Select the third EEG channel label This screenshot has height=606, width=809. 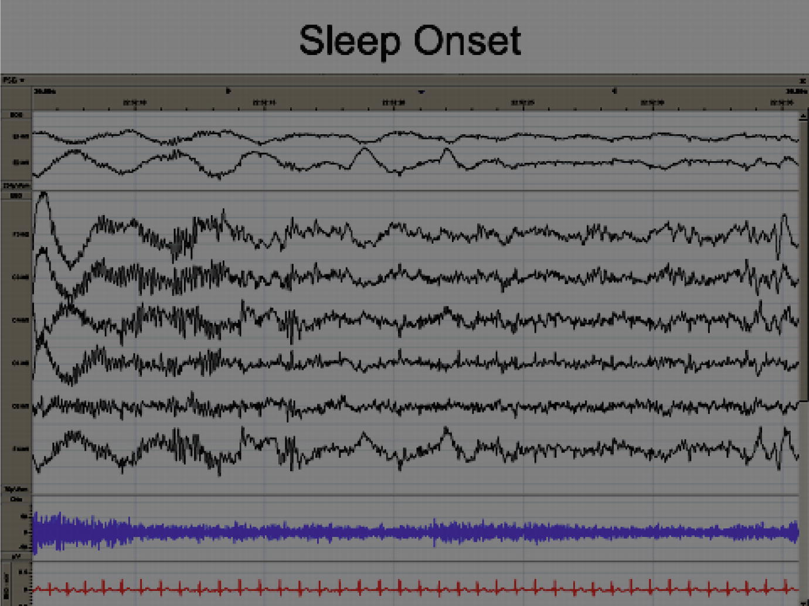21,320
